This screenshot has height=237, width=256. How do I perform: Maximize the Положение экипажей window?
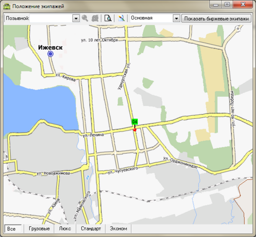pyautogui.click(x=227, y=5)
